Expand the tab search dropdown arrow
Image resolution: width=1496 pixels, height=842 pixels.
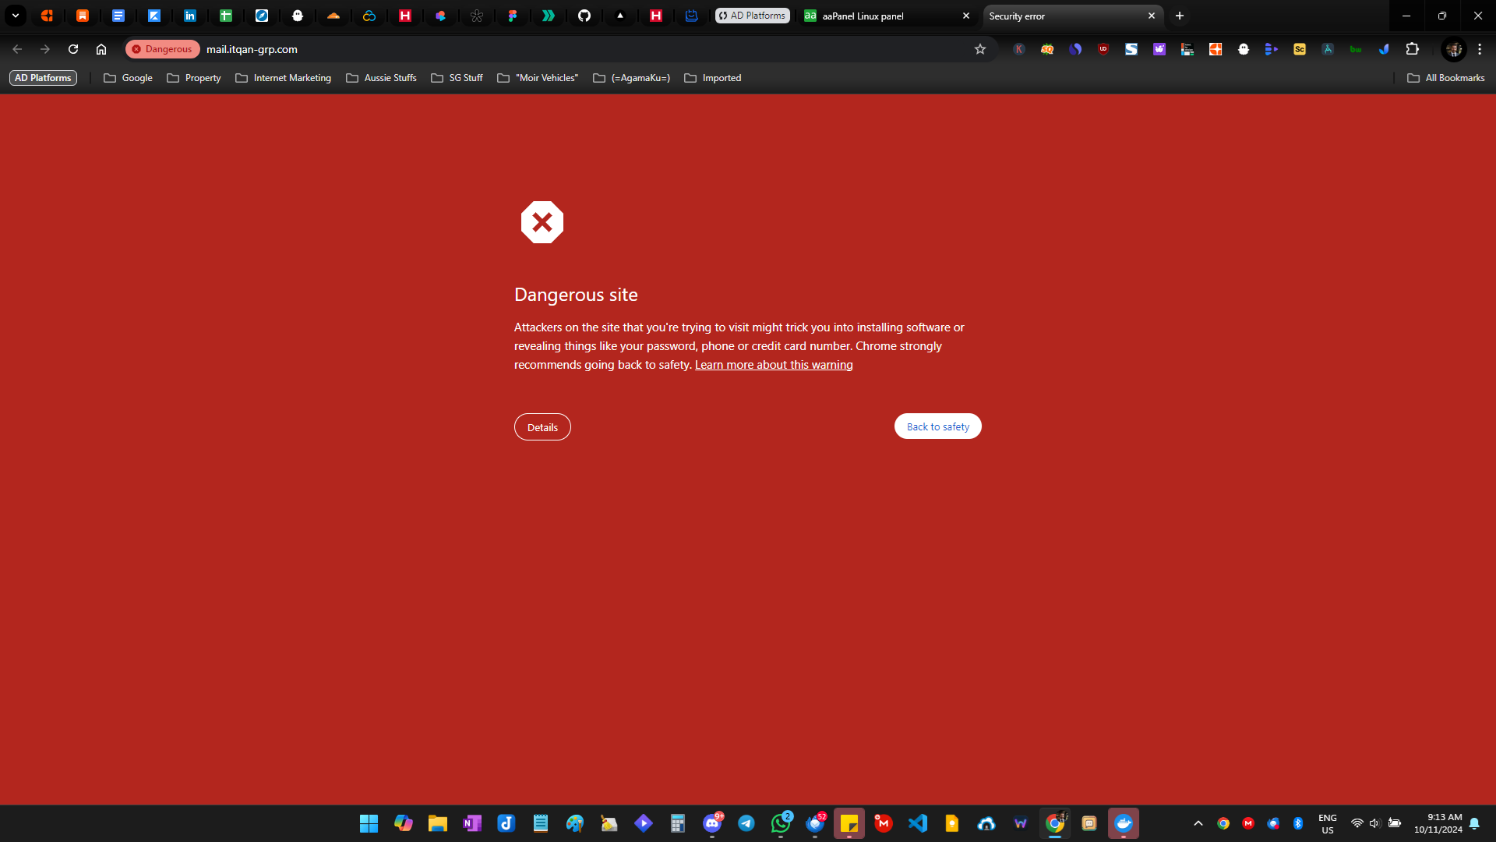(x=15, y=16)
